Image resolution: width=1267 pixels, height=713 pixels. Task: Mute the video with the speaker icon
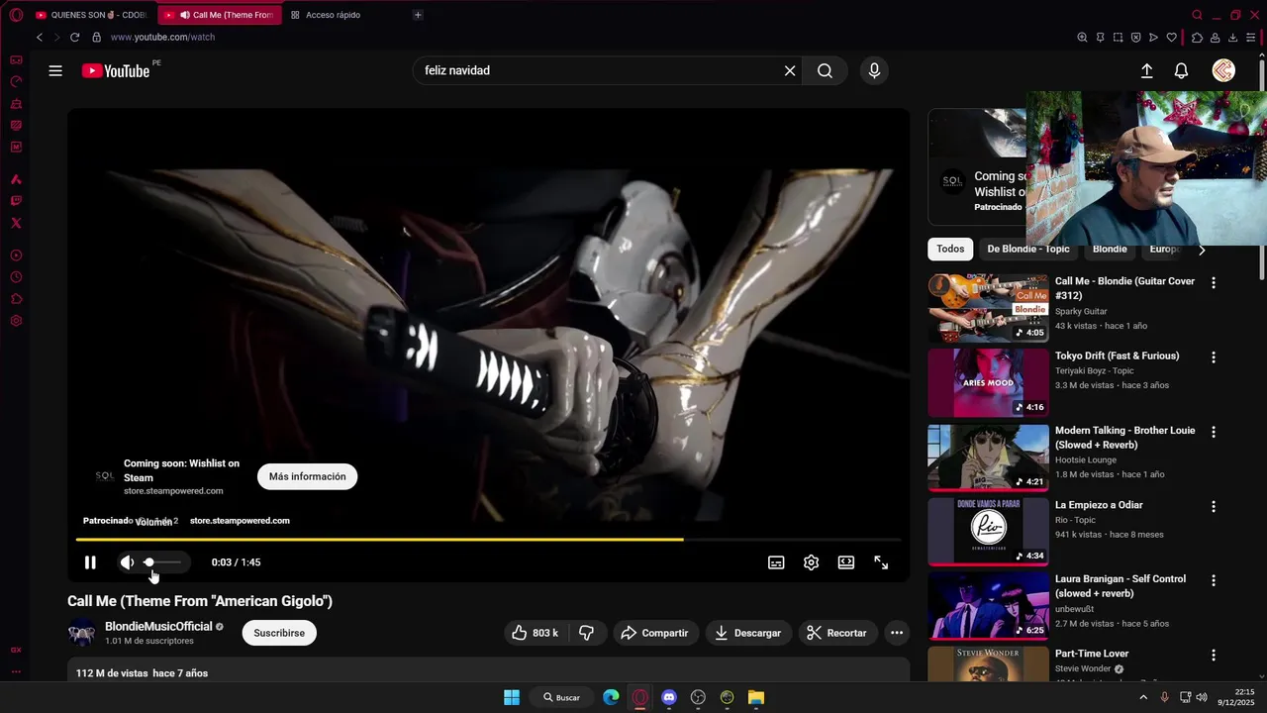click(x=128, y=562)
